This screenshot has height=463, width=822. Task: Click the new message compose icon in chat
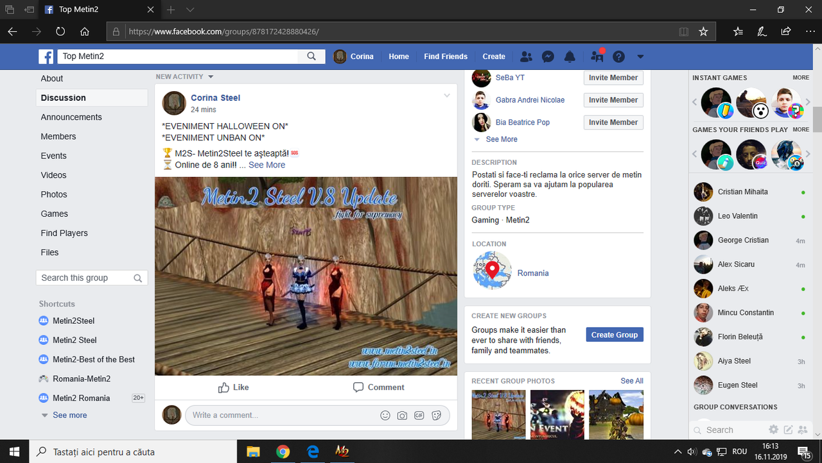click(x=788, y=430)
